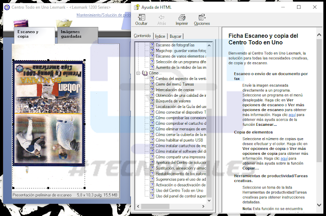Click the help content scroll-down arrow
The height and width of the screenshot is (216, 326).
[x=319, y=205]
